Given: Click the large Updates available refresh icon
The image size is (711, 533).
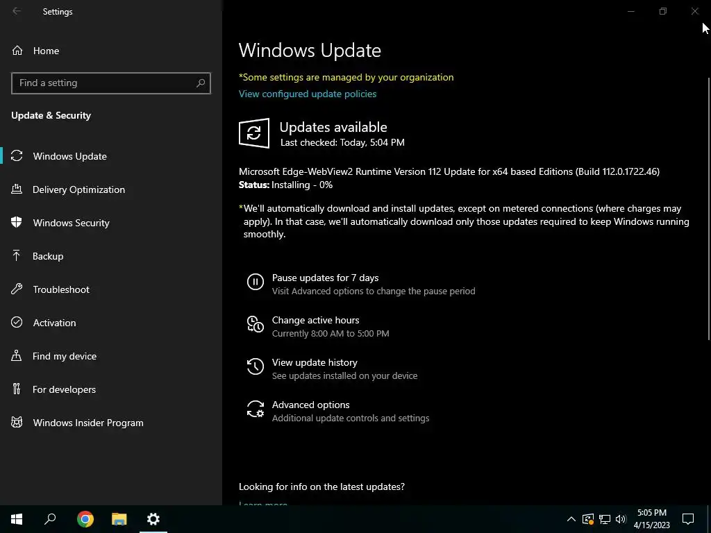Looking at the screenshot, I should [x=254, y=133].
